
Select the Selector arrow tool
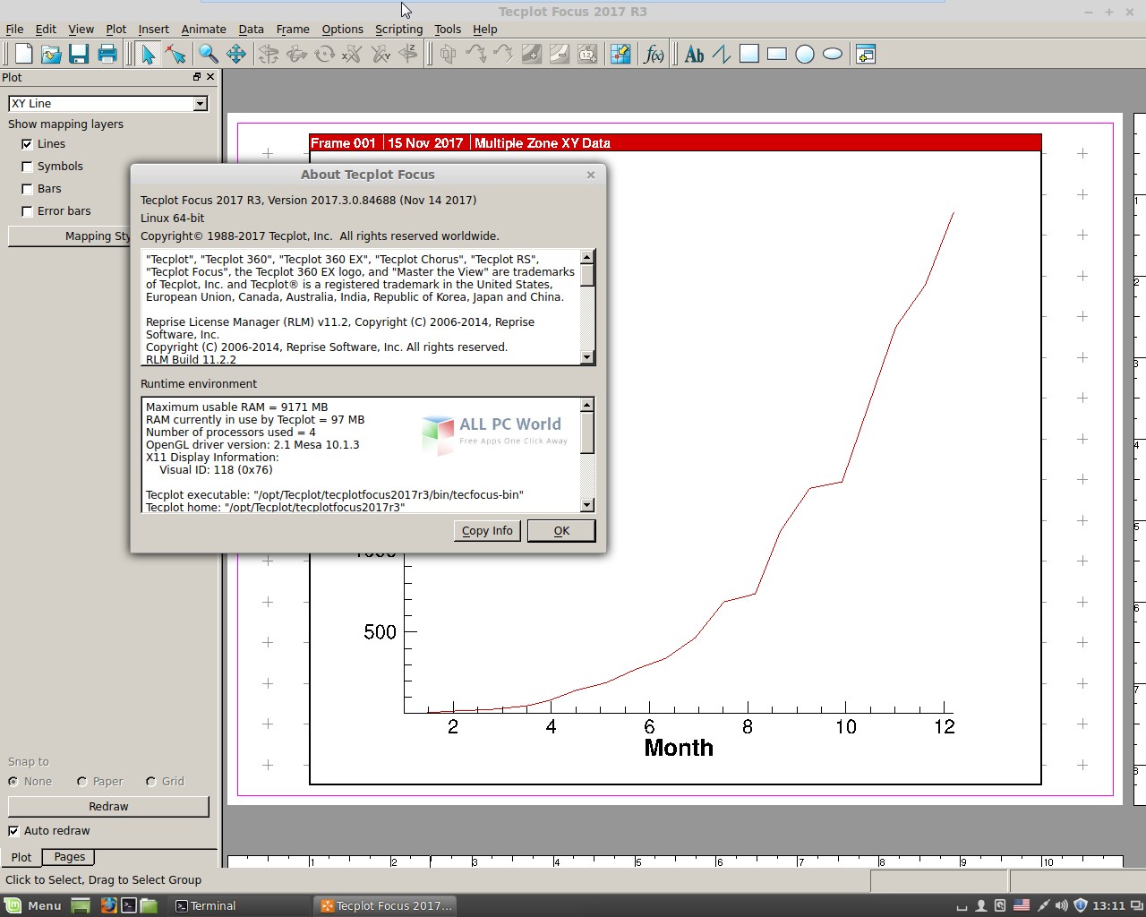(148, 54)
